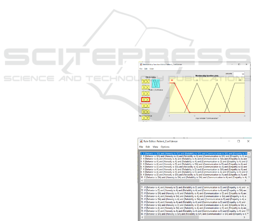This screenshot has width=256, height=221.
Task: Open File menu in Membership Function Editor
Action: click(x=141, y=69)
